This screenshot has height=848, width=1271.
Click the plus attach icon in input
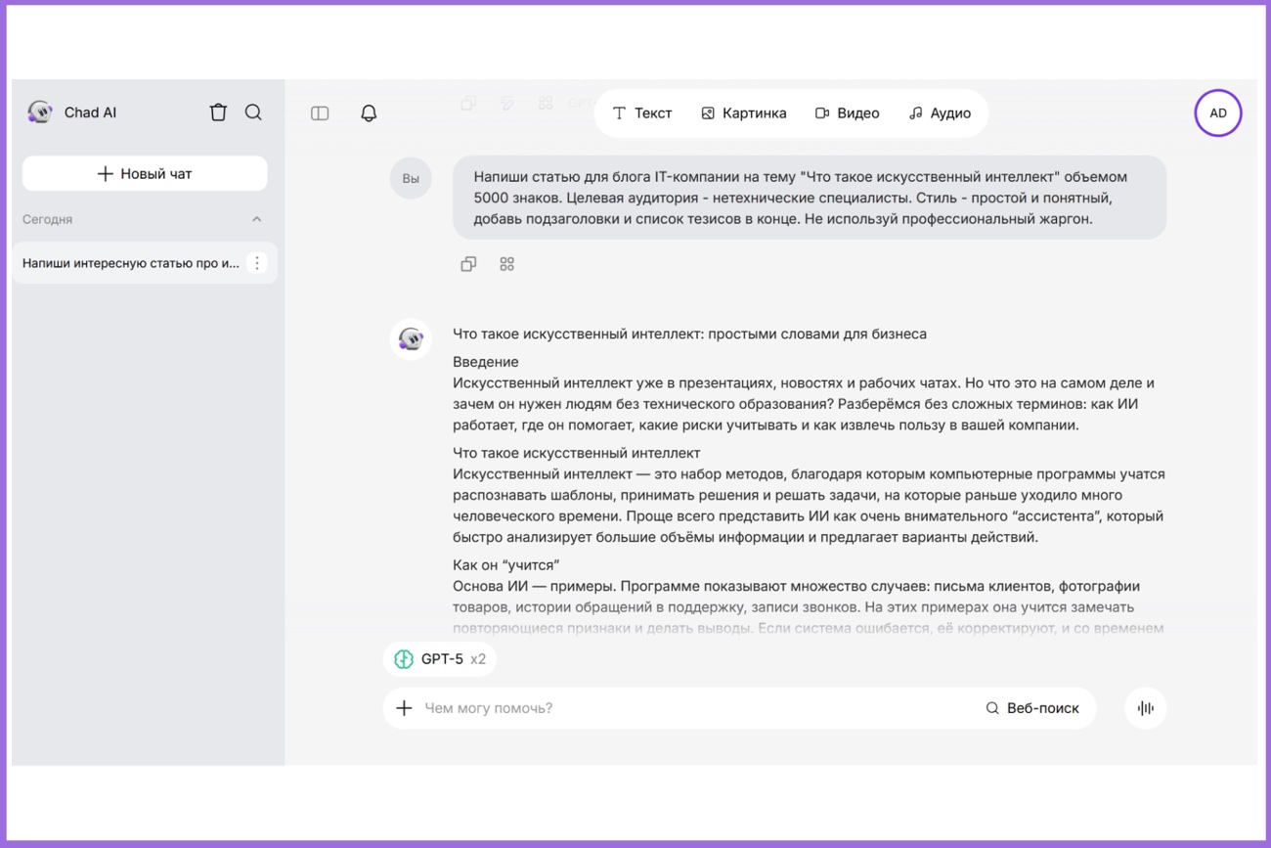click(x=404, y=708)
